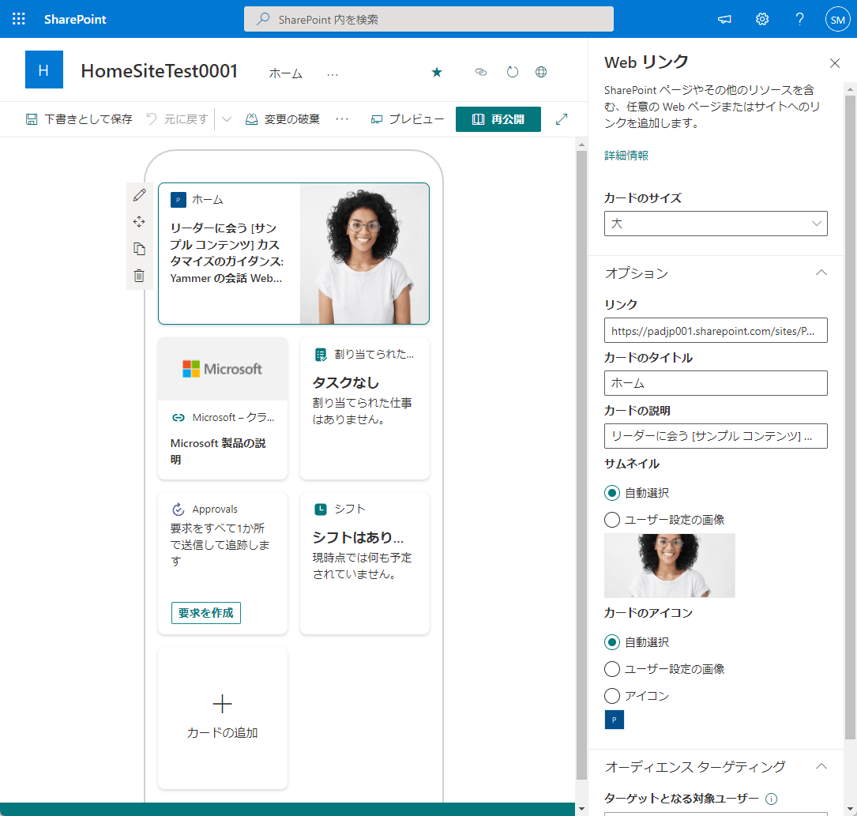Open the dropdown arrow next to 元に戻す
This screenshot has width=857, height=816.
[x=227, y=119]
